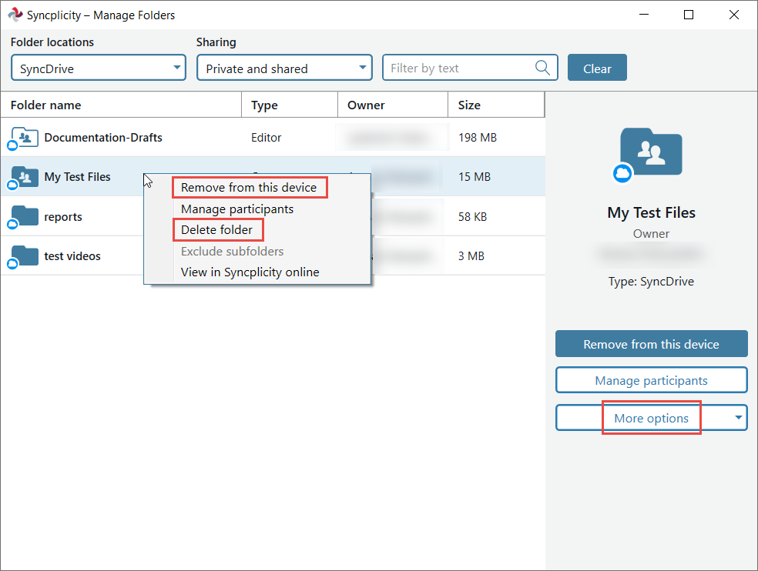Screen dimensions: 758x571
Task: Select Exclude subfolders menu entry
Action: pos(232,251)
